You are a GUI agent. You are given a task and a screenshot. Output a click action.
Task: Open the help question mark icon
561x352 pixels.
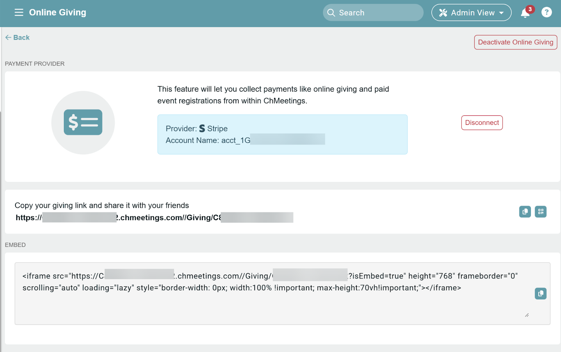546,13
